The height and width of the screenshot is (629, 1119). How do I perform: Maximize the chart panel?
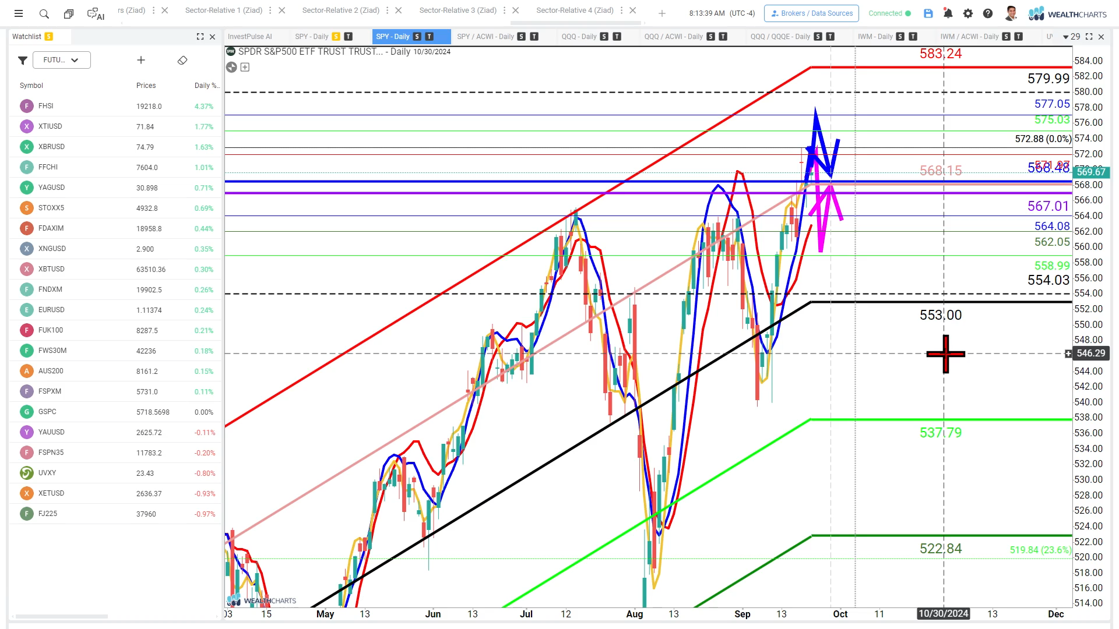tap(1089, 37)
